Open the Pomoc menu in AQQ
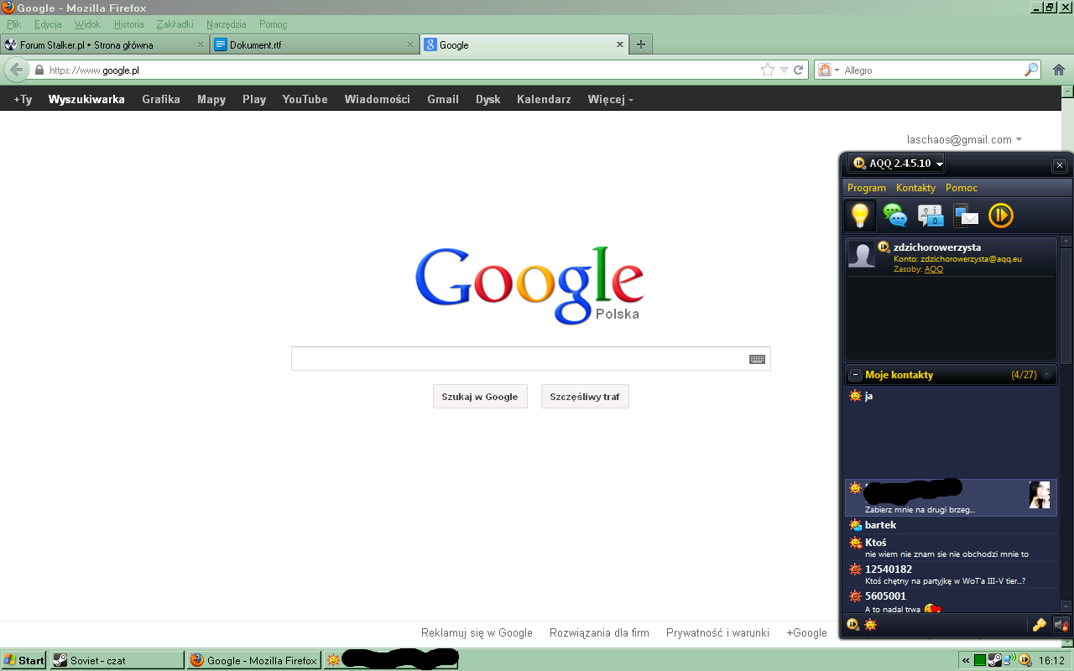This screenshot has width=1074, height=671. pos(962,188)
